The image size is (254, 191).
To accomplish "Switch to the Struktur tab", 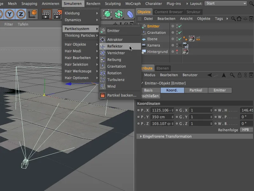I will click(x=193, y=12).
